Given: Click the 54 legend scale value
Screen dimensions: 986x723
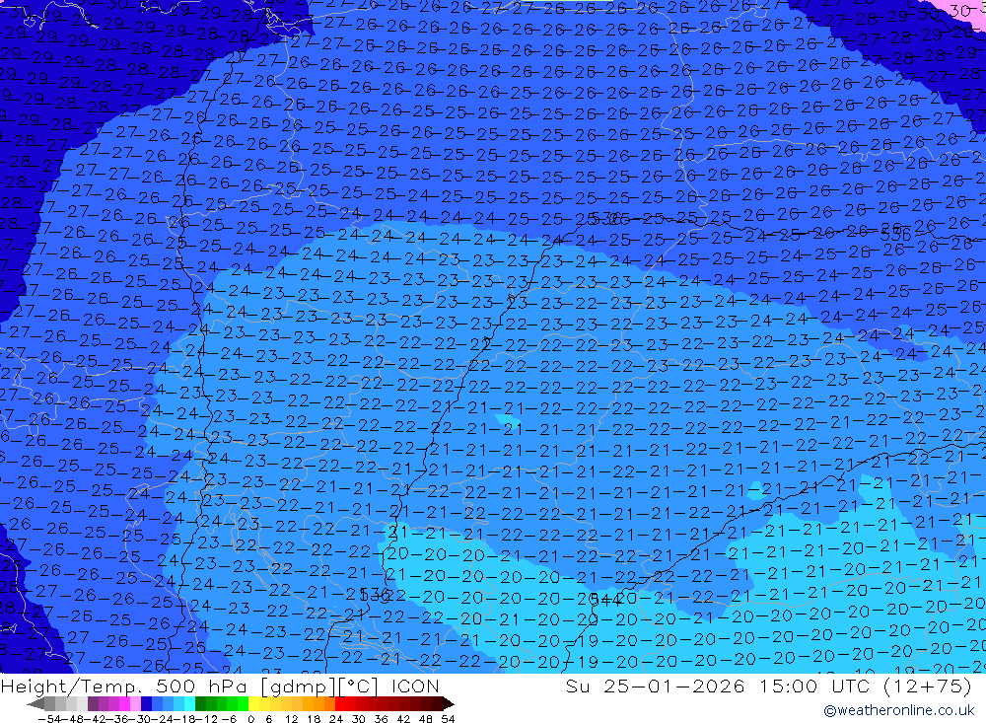Looking at the screenshot, I should 448,719.
